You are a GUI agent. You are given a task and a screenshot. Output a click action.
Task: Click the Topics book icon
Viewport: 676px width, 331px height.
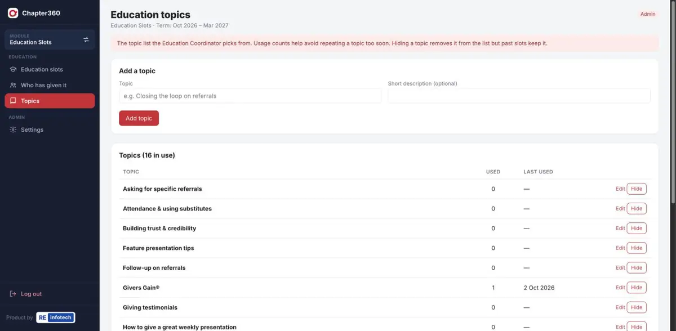pyautogui.click(x=14, y=101)
